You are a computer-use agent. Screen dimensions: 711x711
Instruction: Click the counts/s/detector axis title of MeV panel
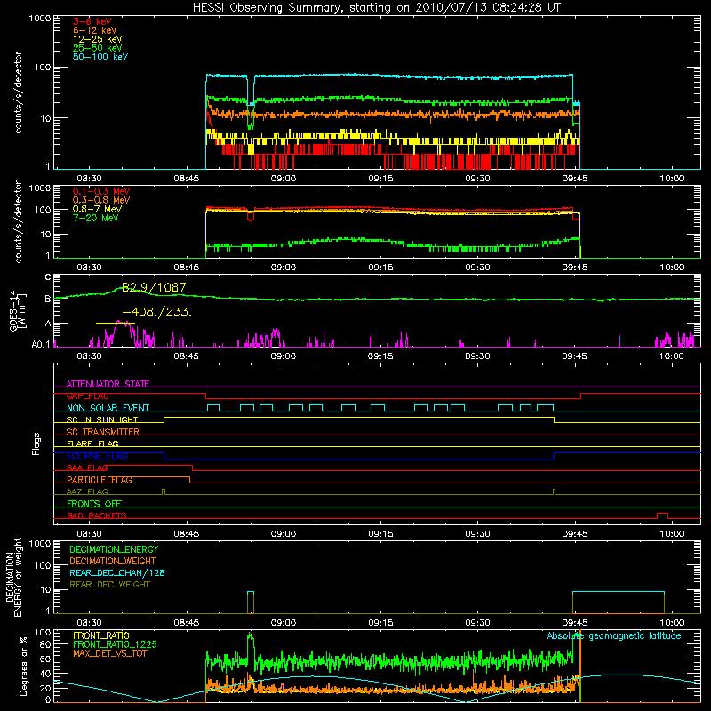click(18, 222)
